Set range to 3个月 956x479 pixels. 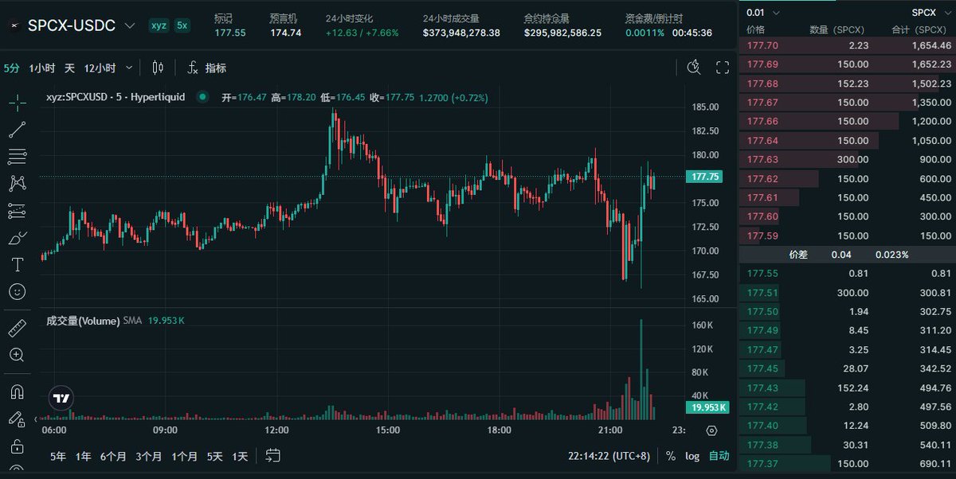(149, 456)
